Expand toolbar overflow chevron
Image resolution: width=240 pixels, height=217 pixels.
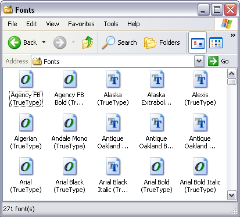click(233, 35)
